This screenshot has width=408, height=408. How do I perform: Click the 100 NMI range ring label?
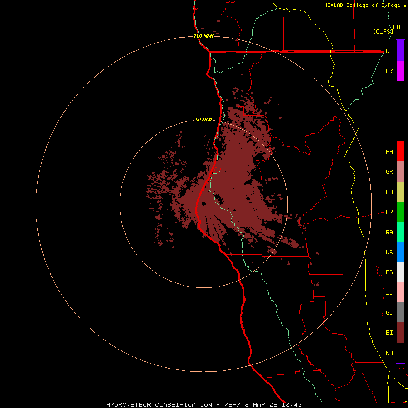click(204, 36)
